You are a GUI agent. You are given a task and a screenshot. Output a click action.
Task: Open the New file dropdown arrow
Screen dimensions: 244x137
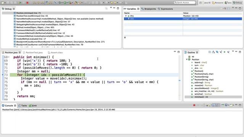[x=5, y=3]
